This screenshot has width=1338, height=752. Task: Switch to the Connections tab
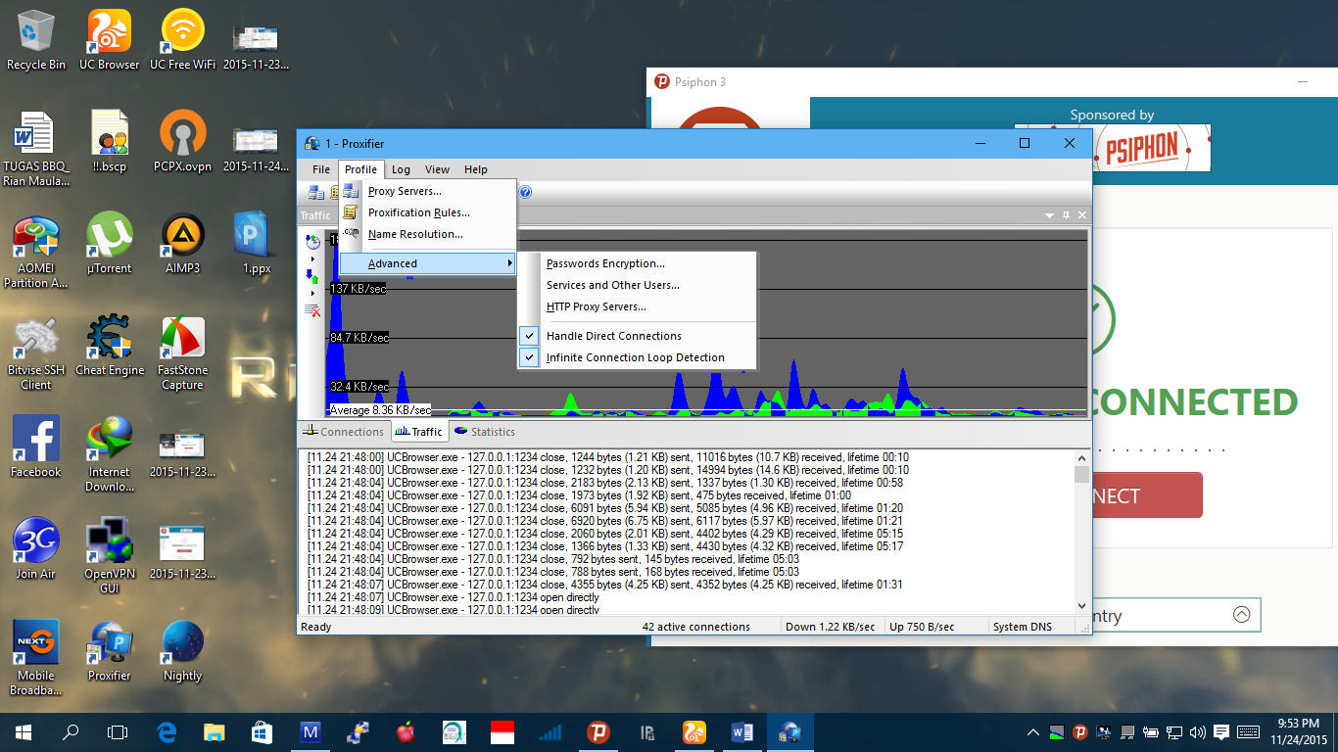344,432
